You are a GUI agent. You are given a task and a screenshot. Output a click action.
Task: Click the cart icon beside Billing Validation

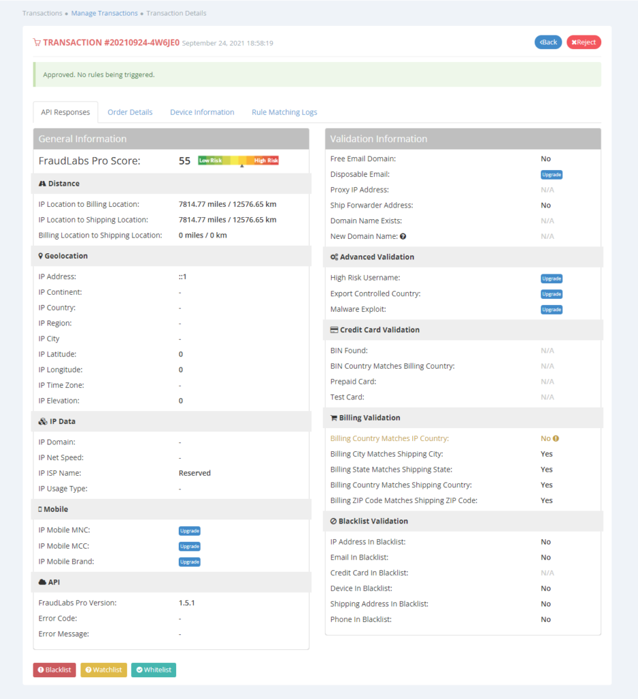pos(334,418)
